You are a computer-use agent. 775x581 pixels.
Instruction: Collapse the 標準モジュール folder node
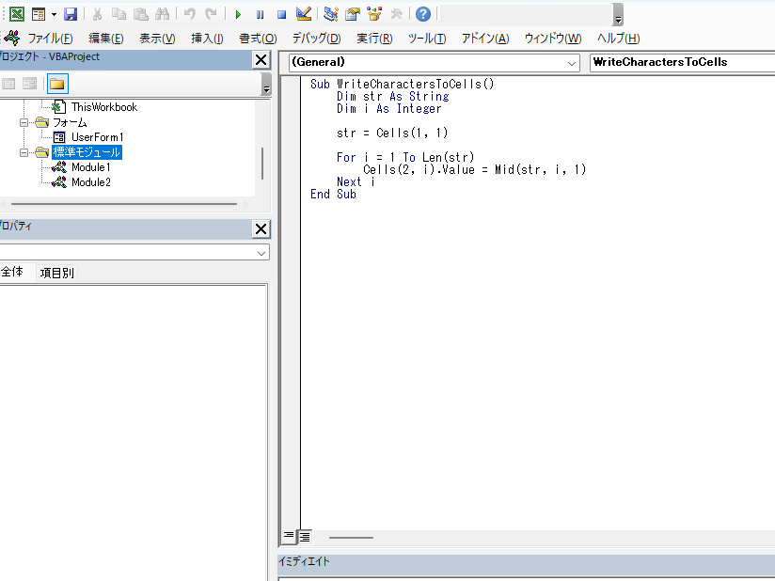pyautogui.click(x=25, y=152)
